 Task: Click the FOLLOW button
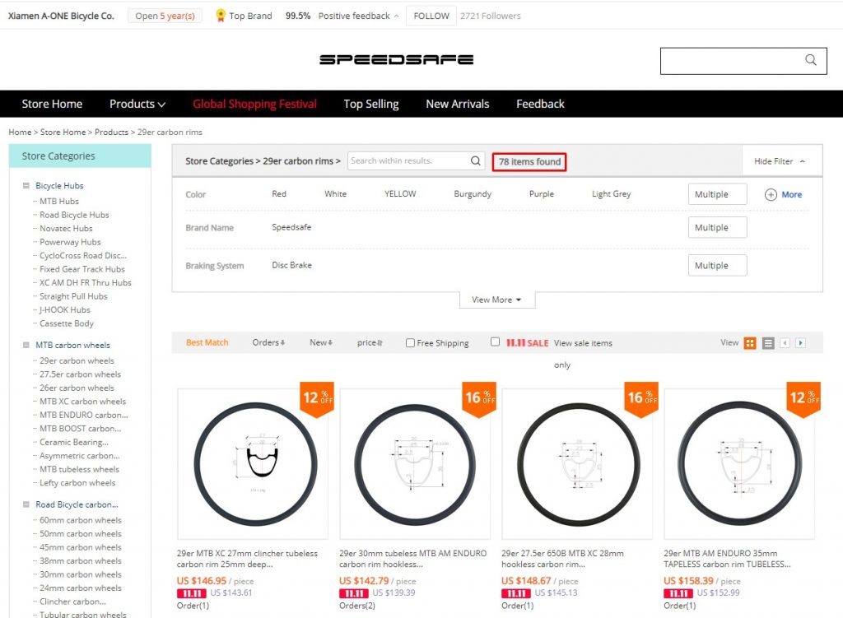pyautogui.click(x=431, y=15)
